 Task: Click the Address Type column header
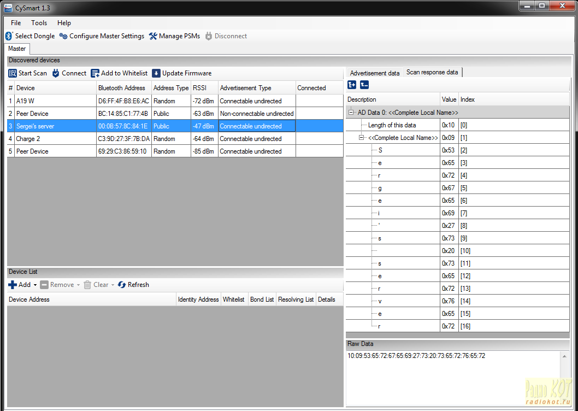(172, 88)
